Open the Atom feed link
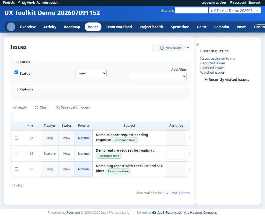The width and height of the screenshot is (265, 216). click(x=185, y=193)
